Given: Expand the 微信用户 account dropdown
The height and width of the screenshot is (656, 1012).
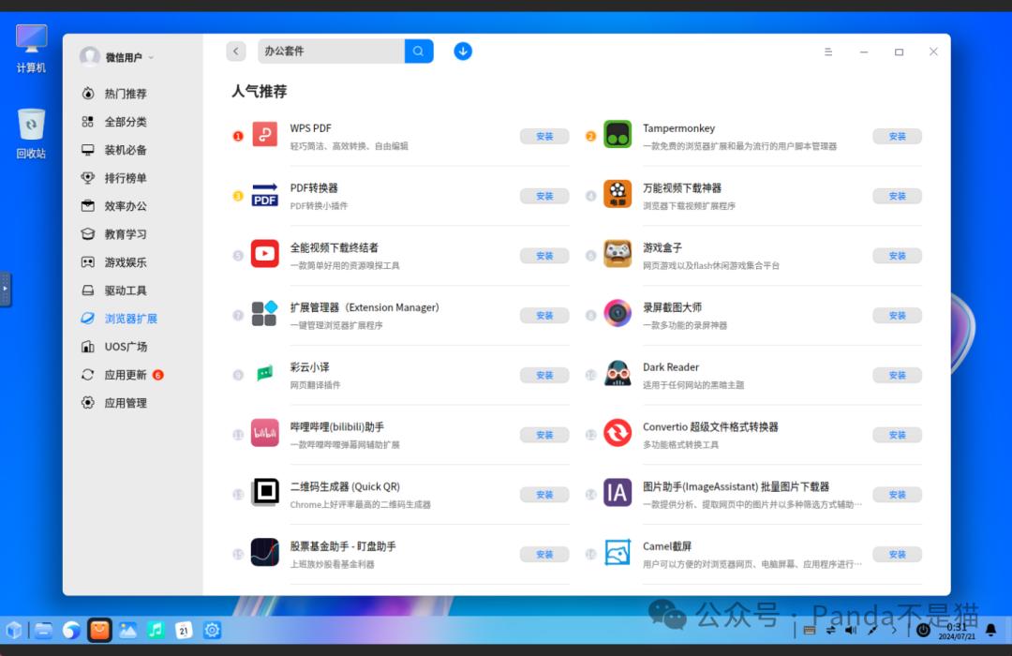Looking at the screenshot, I should [151, 57].
